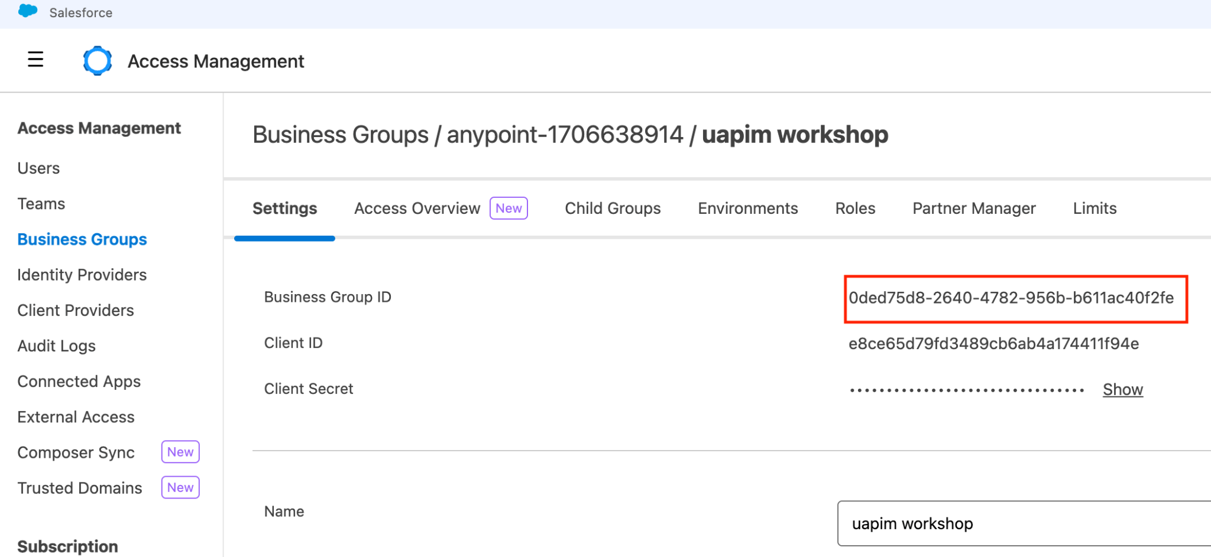Click the Salesforce cloud logo
The image size is (1211, 557).
coord(28,11)
